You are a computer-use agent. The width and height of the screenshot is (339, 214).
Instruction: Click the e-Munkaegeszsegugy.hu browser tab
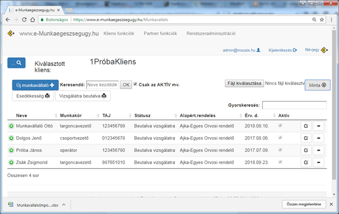click(35, 10)
